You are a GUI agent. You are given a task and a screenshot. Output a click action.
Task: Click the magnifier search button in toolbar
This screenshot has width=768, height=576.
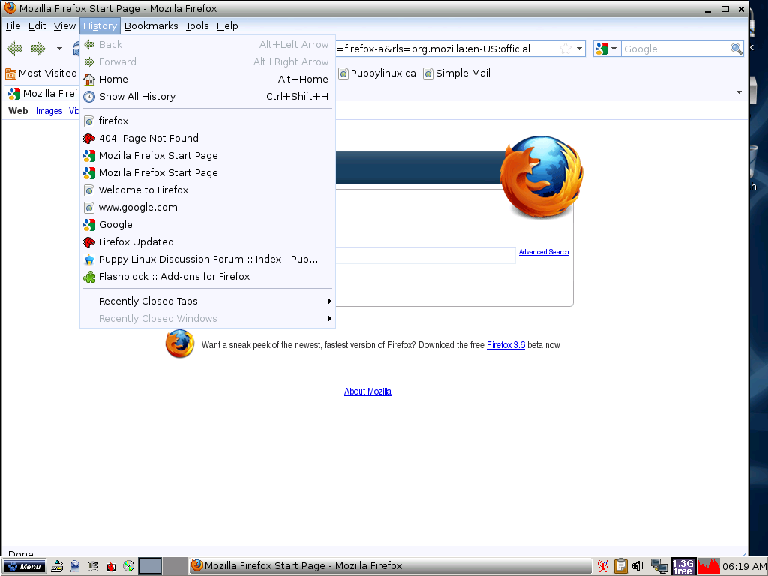[x=736, y=49]
